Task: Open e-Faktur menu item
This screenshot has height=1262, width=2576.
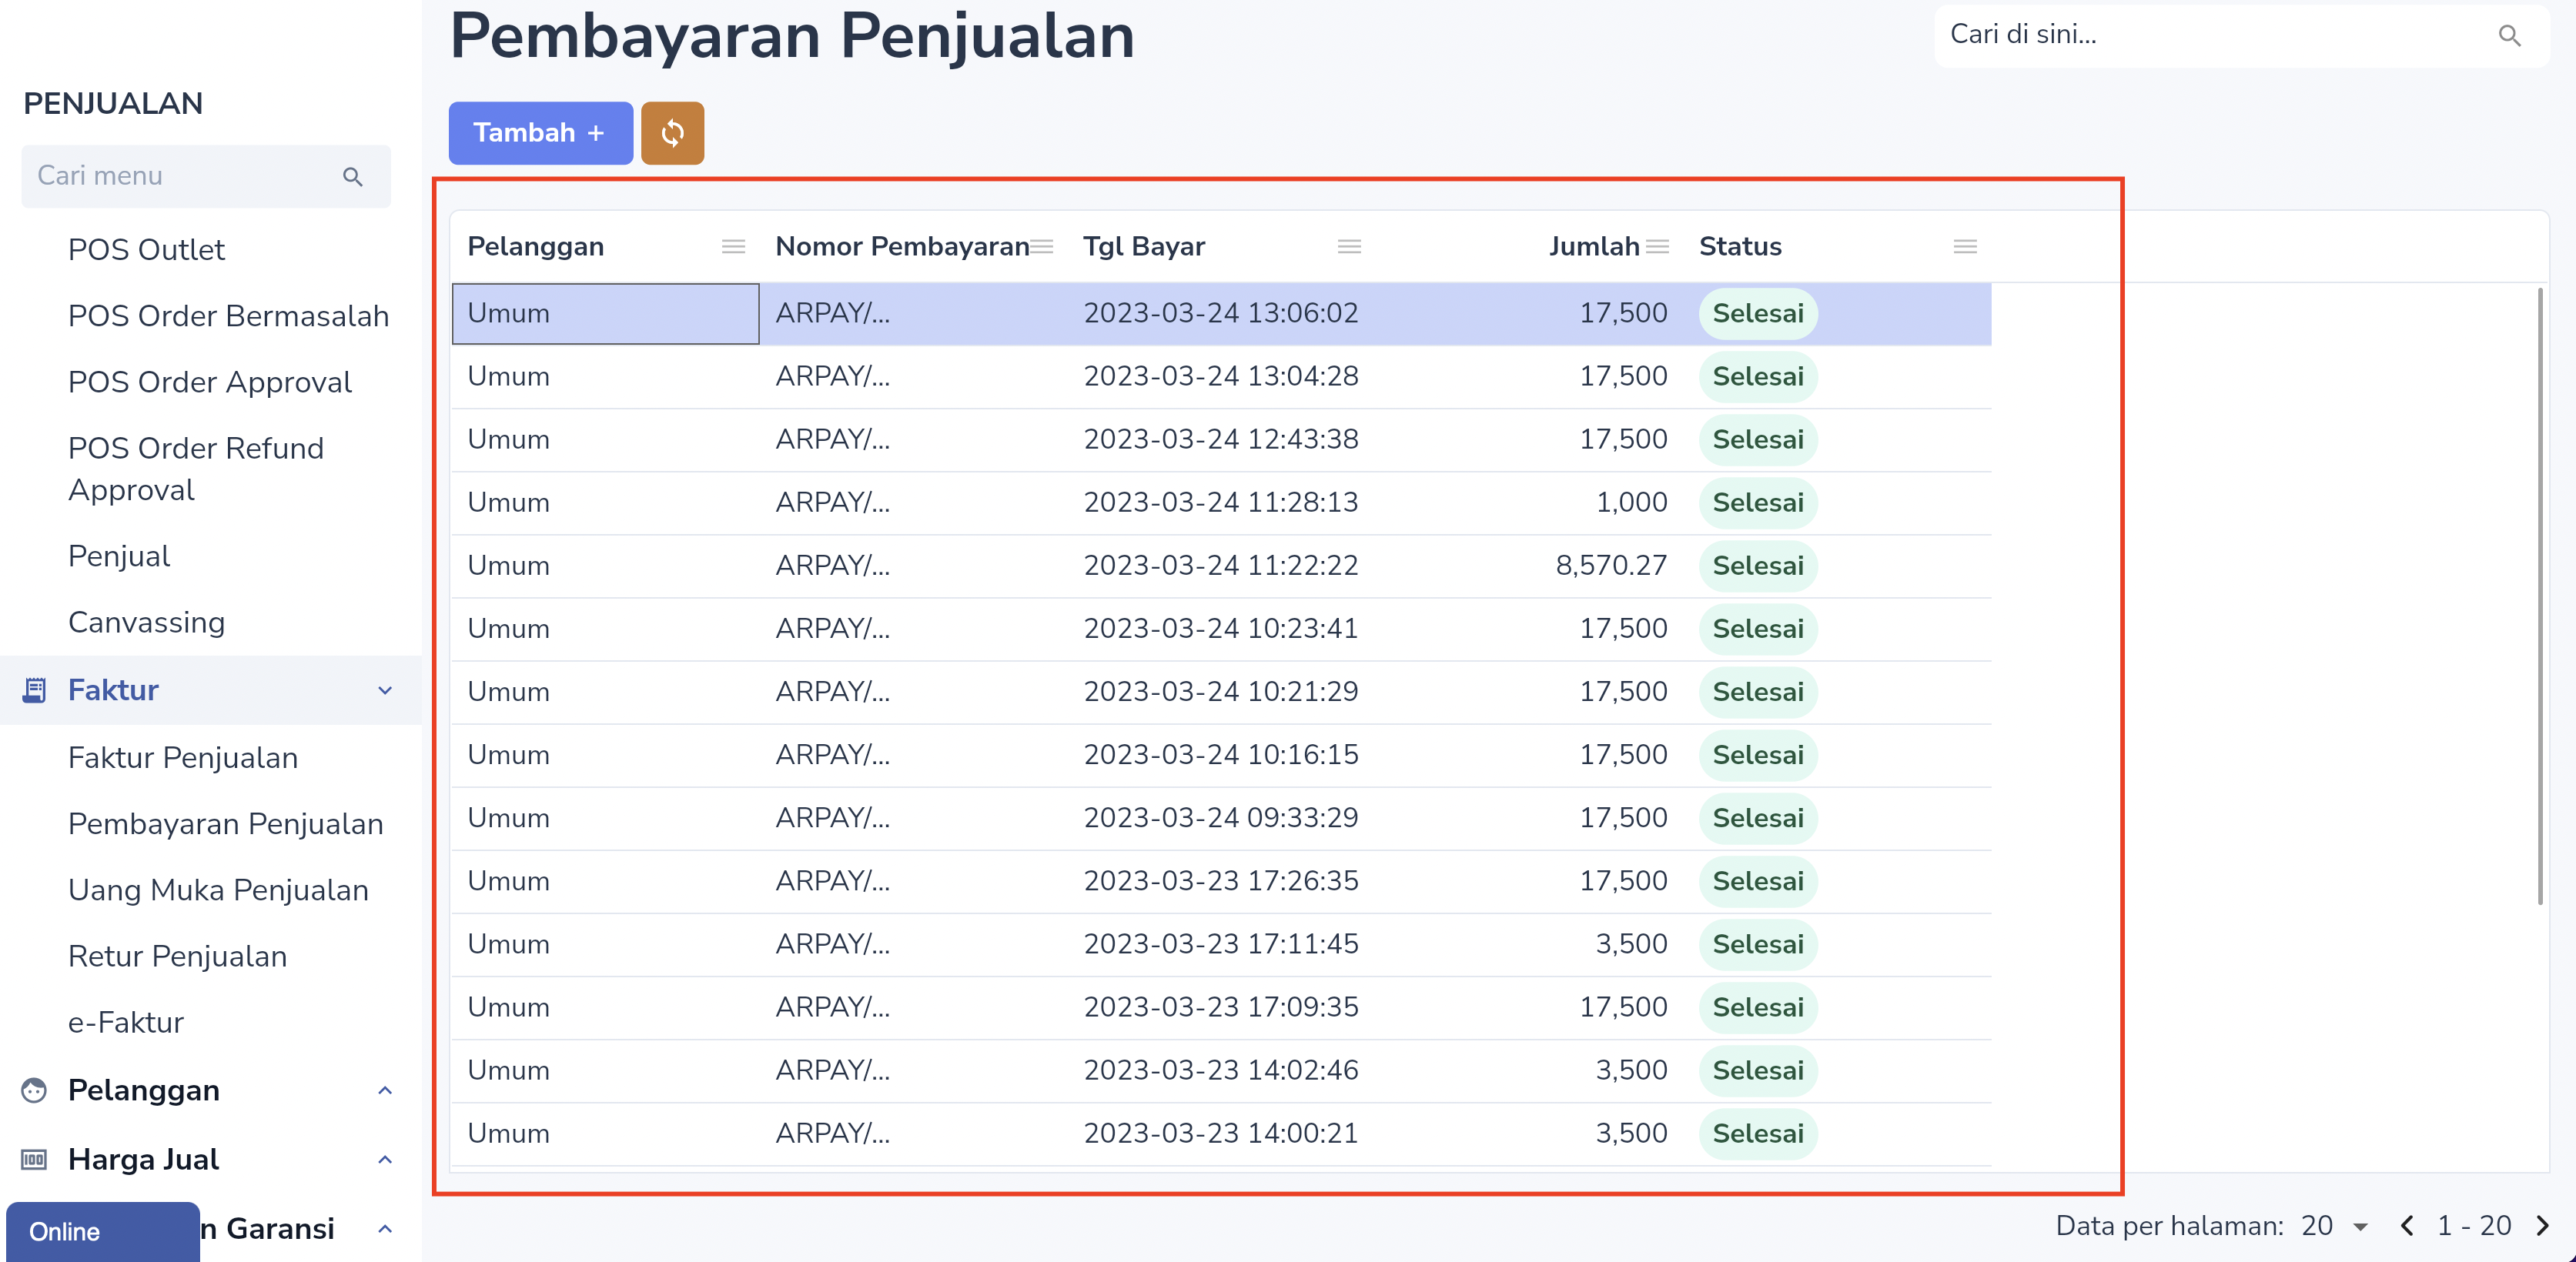Action: pyautogui.click(x=126, y=1022)
